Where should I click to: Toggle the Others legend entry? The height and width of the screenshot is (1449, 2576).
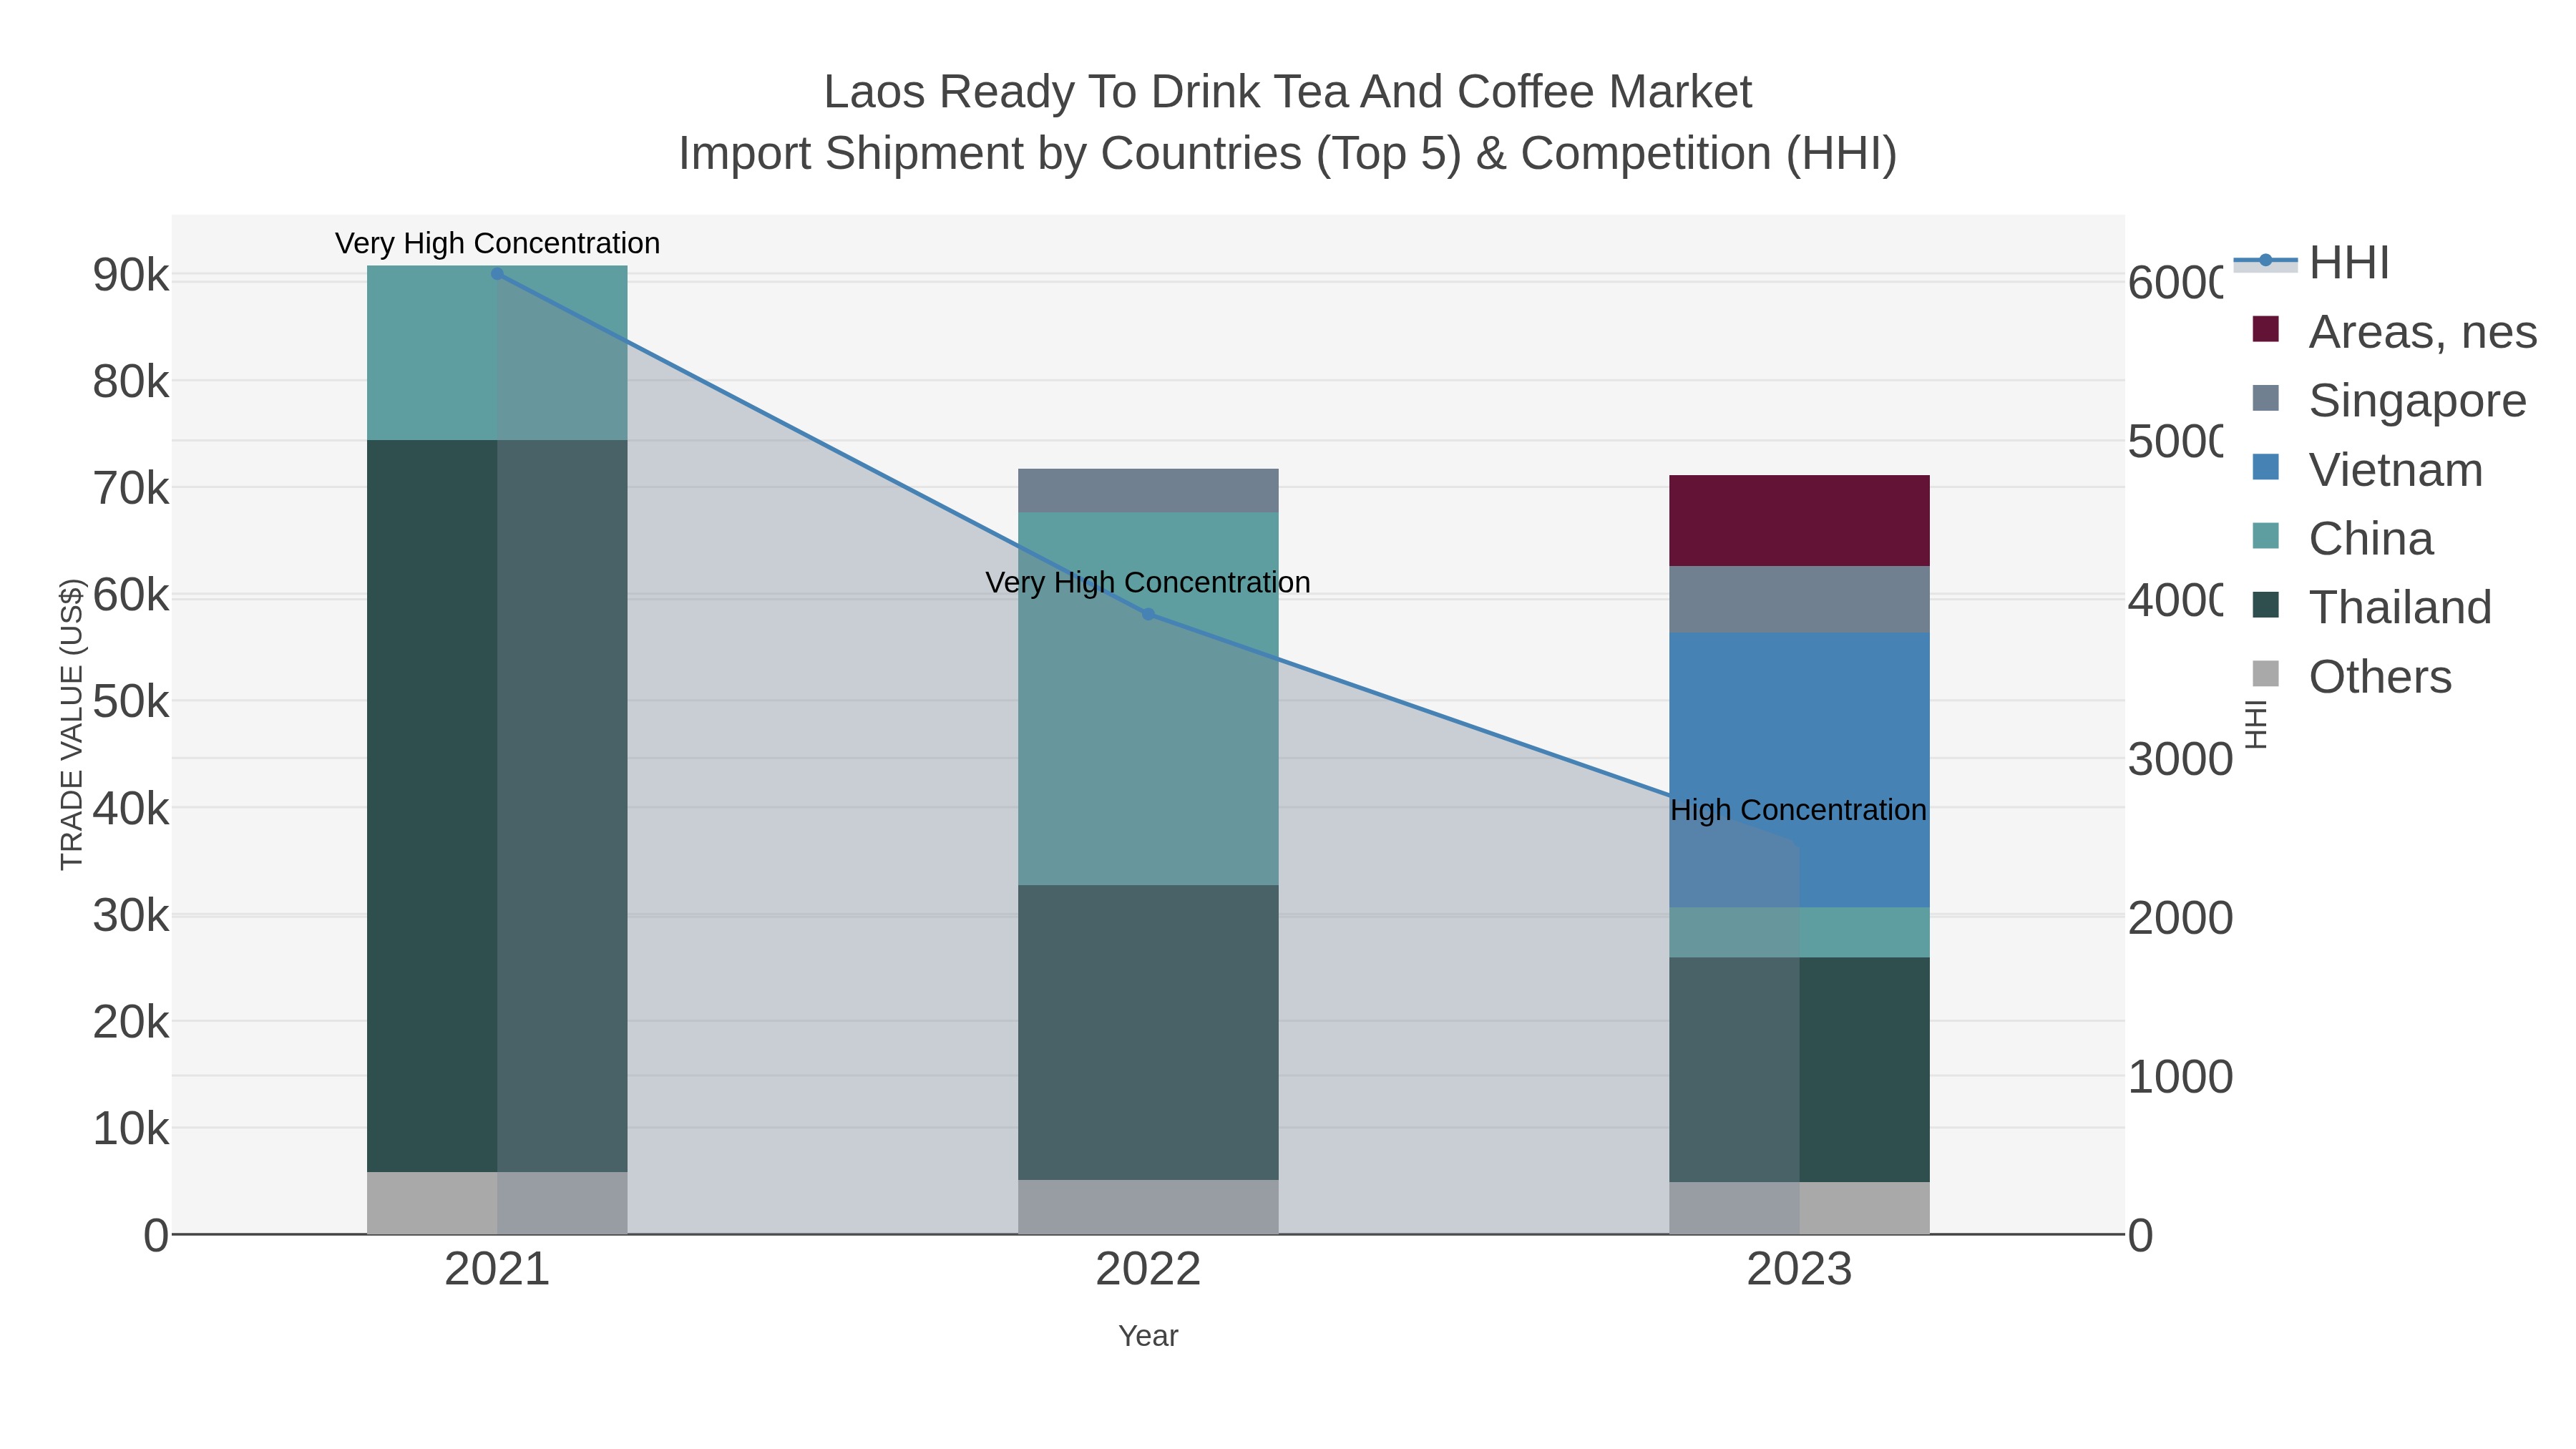point(2351,676)
